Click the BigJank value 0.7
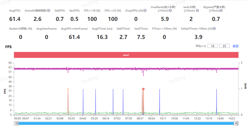247x127 pixels. [x=216, y=19]
